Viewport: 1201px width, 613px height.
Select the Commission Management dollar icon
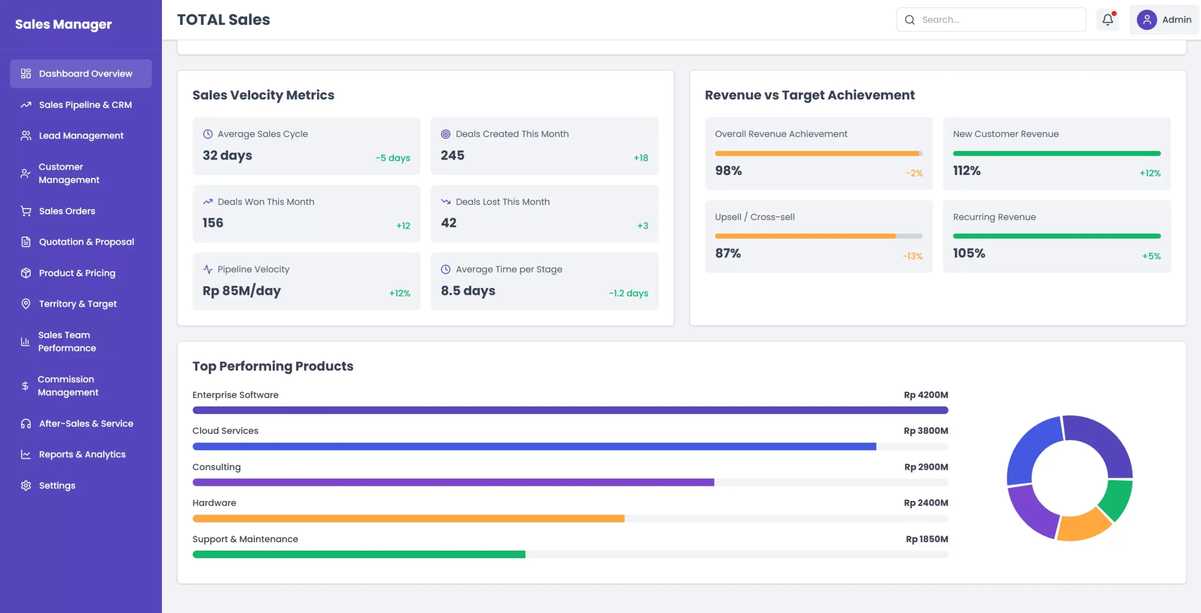point(26,386)
